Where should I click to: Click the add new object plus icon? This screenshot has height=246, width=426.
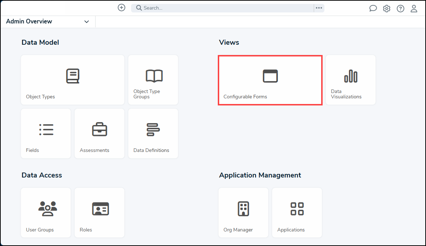coord(121,7)
